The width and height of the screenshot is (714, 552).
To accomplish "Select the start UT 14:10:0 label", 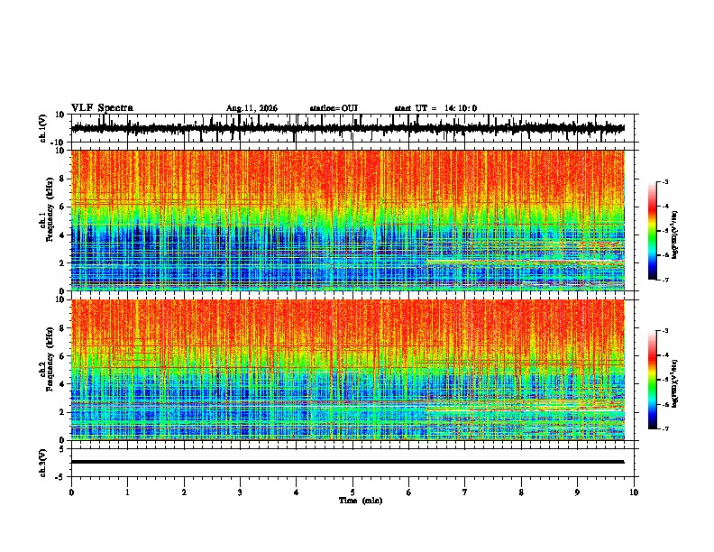I will point(435,108).
